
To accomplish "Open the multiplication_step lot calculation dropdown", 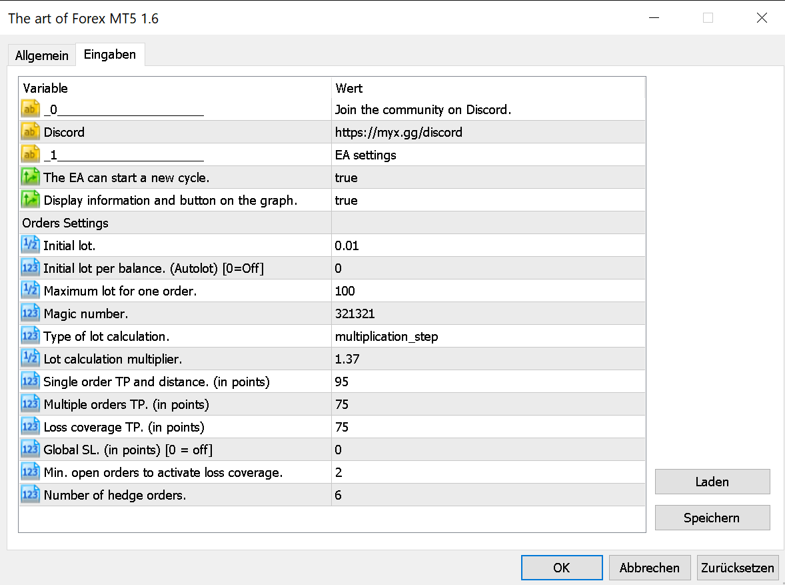I will [x=488, y=336].
